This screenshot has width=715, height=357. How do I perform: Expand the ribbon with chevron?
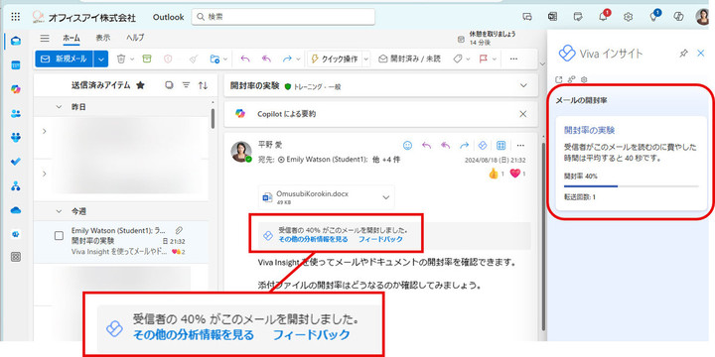coord(542,64)
